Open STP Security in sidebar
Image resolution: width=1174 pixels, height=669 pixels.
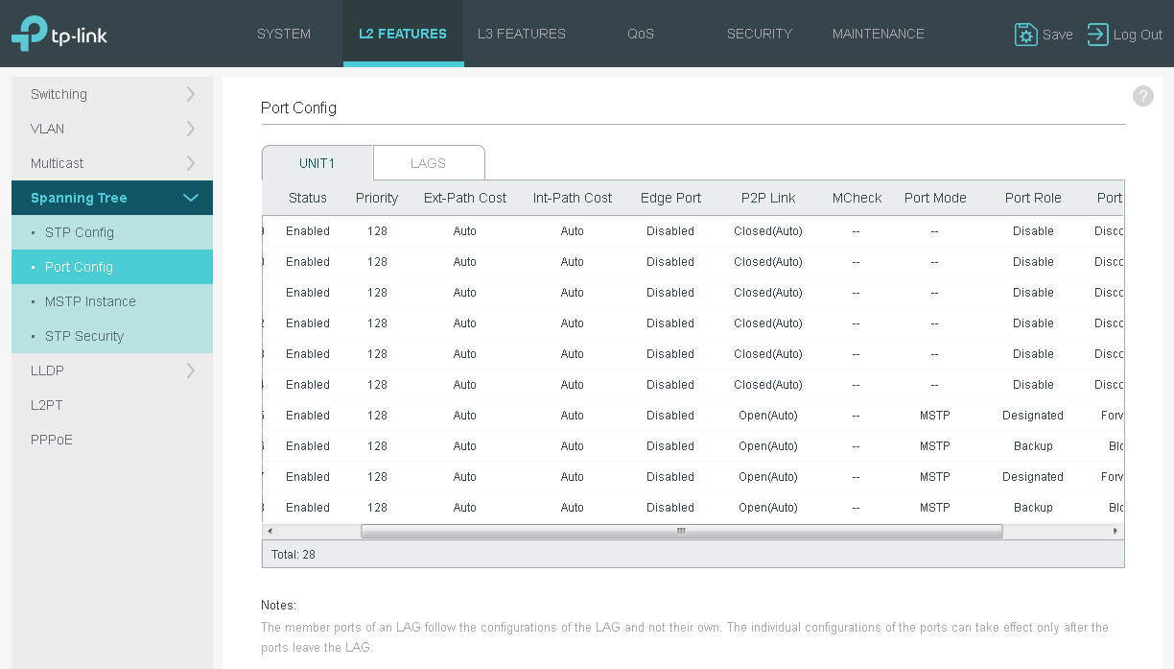[112, 336]
